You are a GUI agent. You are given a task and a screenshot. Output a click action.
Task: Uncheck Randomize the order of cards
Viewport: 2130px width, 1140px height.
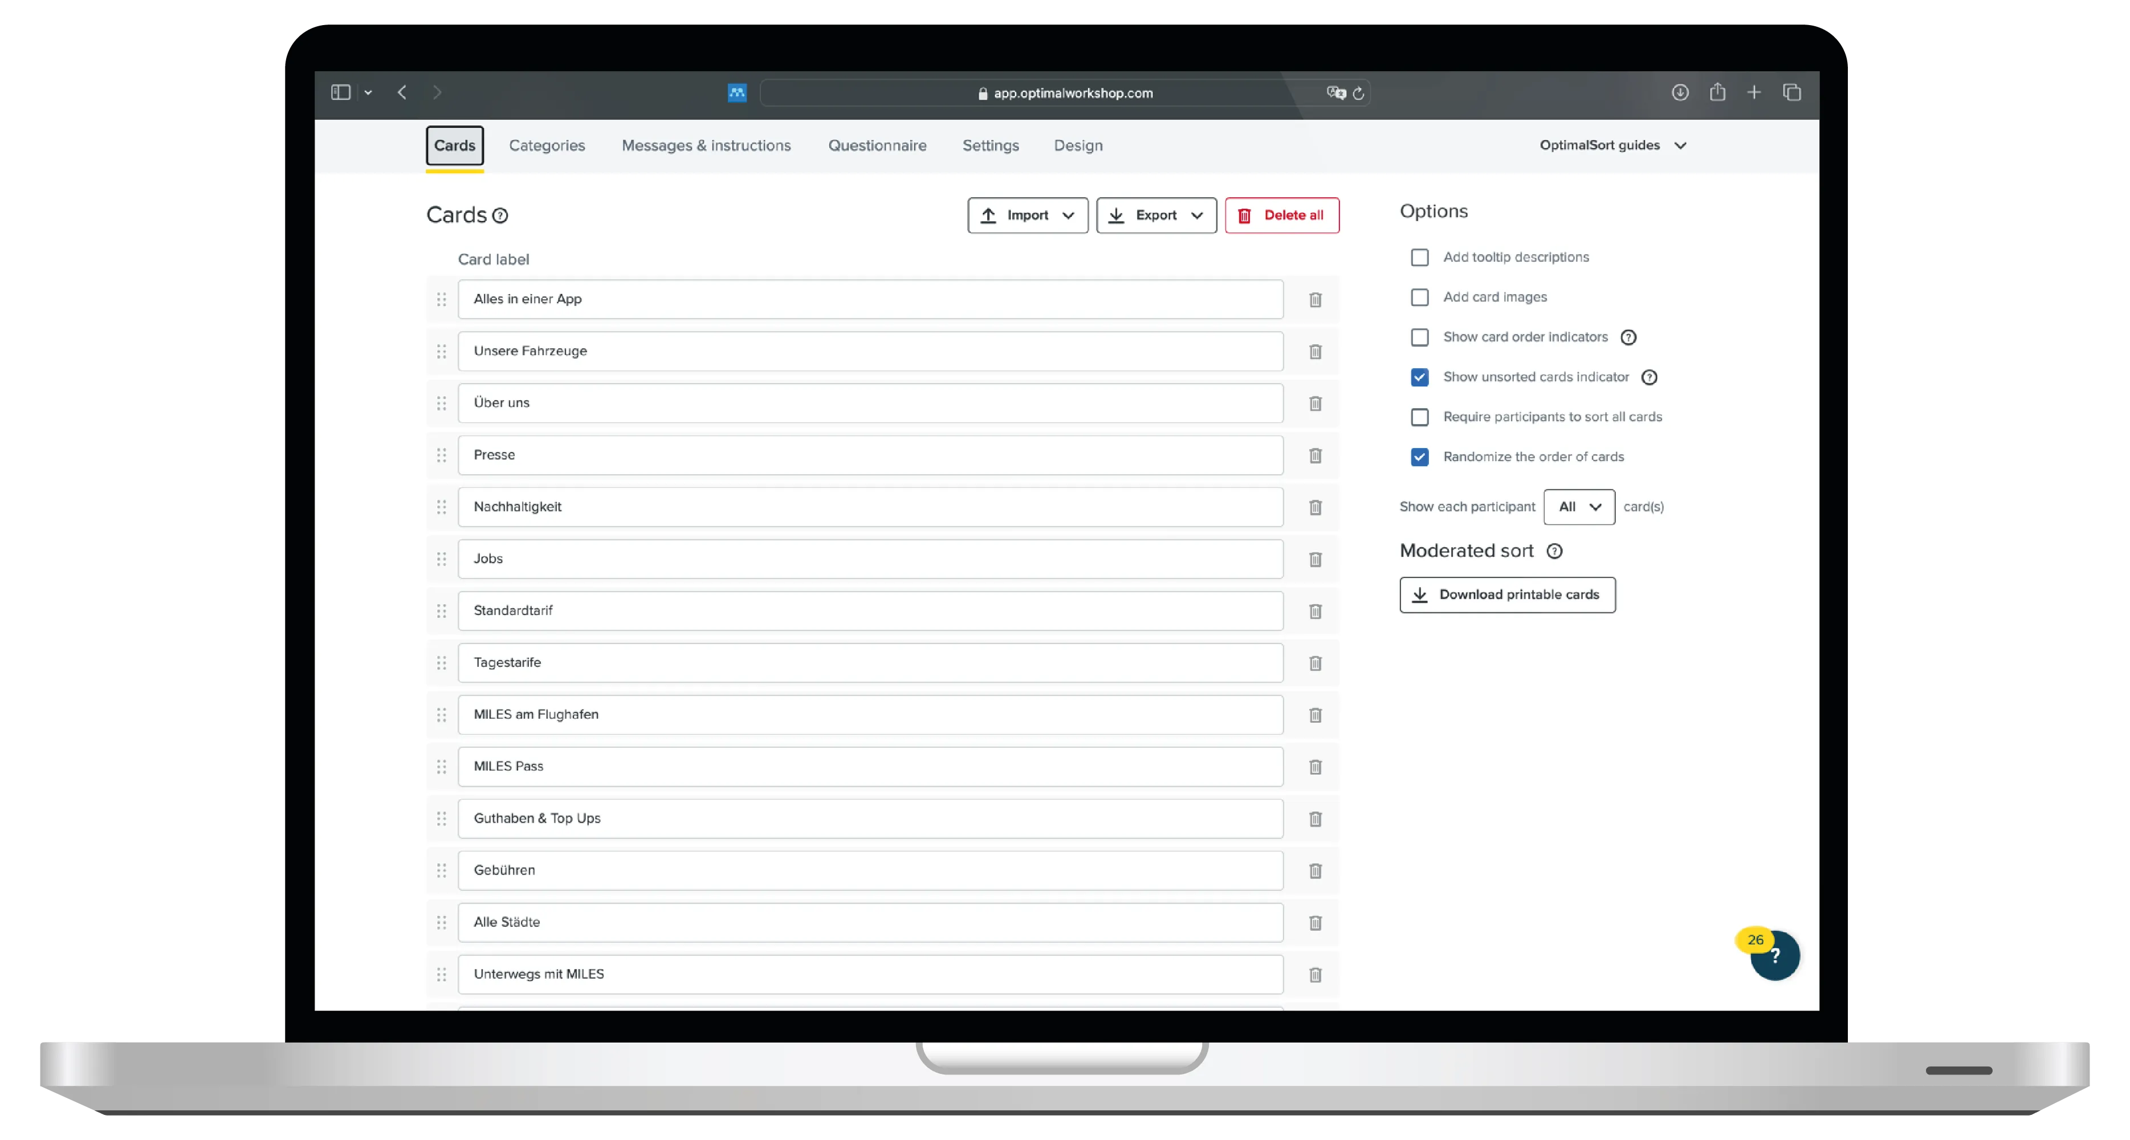[1420, 457]
